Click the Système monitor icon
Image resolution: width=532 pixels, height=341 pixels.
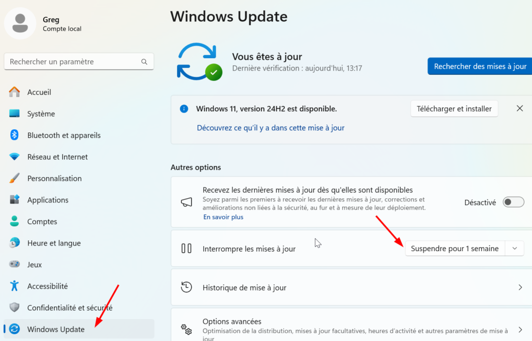click(x=14, y=114)
